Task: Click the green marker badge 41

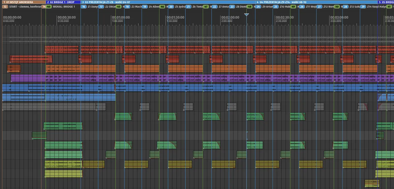Action: pos(389,7)
